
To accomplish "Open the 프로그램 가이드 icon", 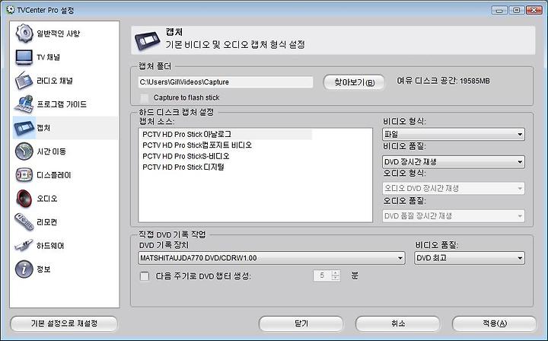I will 24,104.
